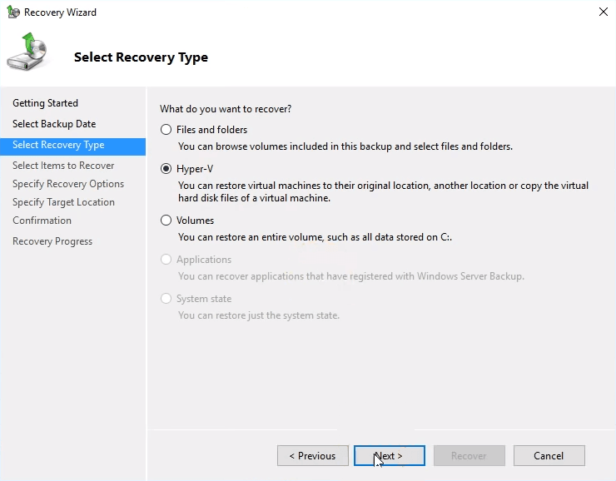Click Next to continue the wizard
The width and height of the screenshot is (616, 481).
(x=389, y=456)
